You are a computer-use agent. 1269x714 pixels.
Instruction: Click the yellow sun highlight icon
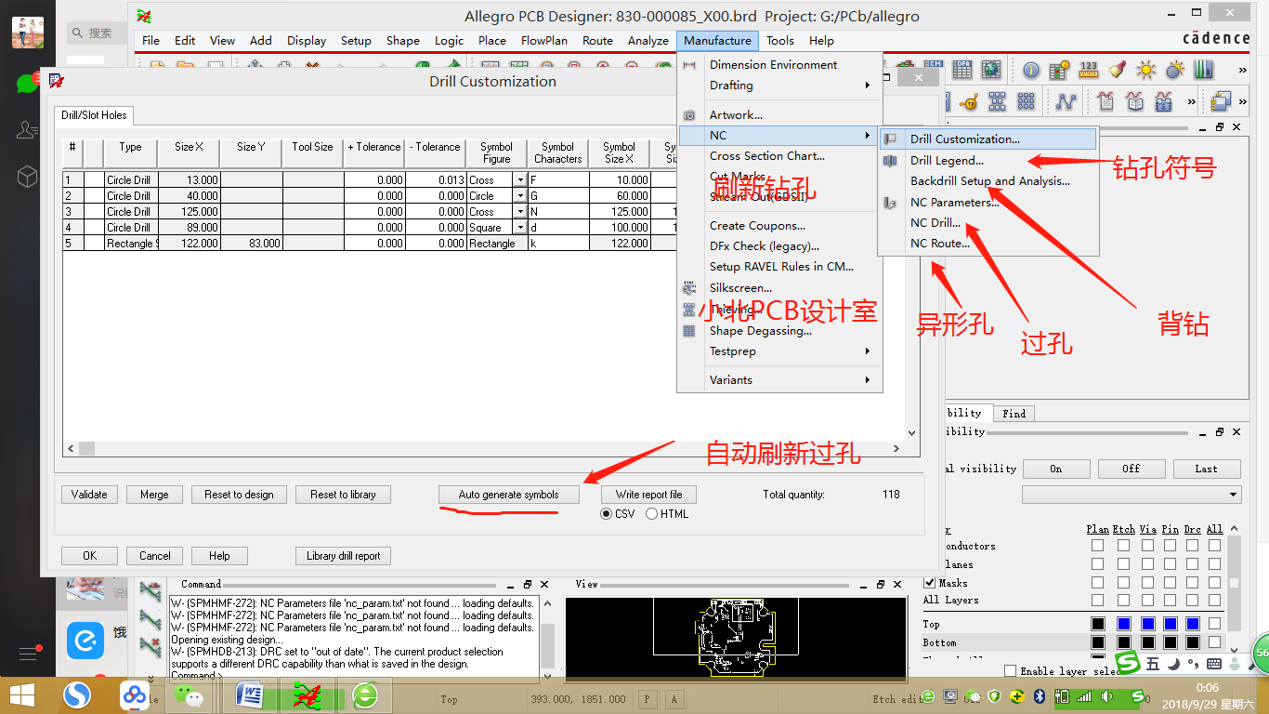1146,70
